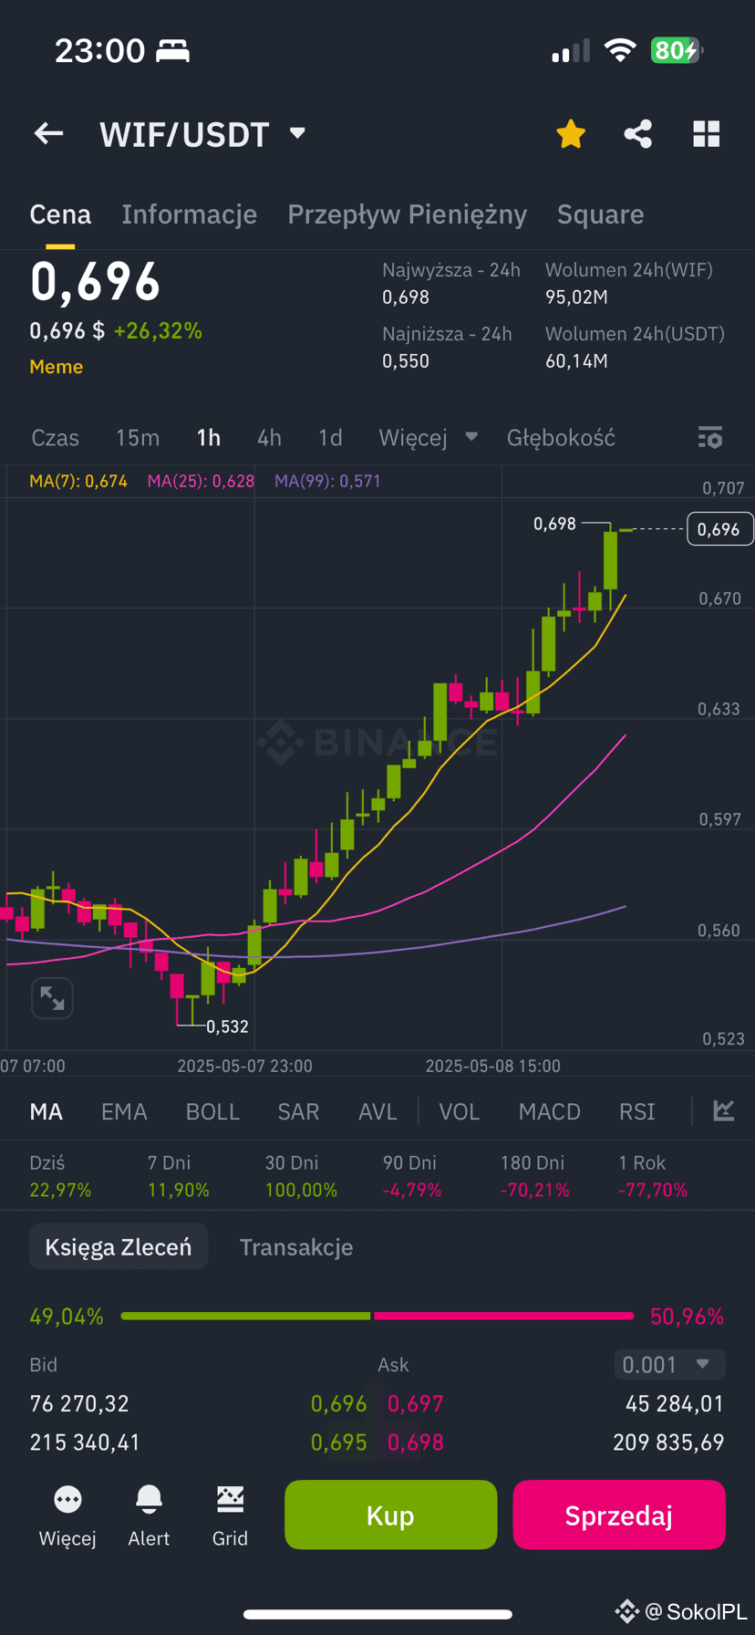
Task: Tap the 30 Dni 100,00% performance
Action: pyautogui.click(x=301, y=1176)
